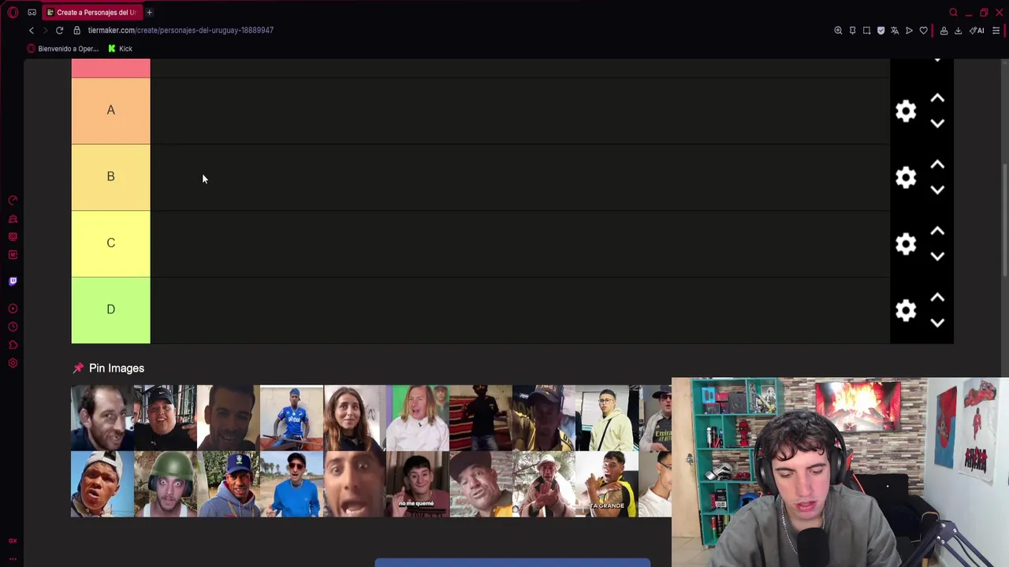Select the 'TA GRANDE' thumbnail

pos(607,484)
